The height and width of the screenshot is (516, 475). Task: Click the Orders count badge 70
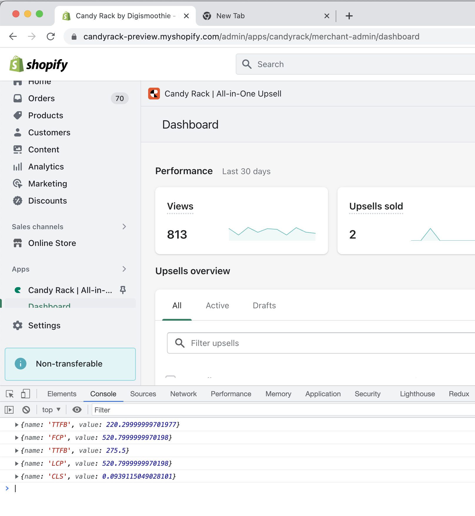coord(120,98)
